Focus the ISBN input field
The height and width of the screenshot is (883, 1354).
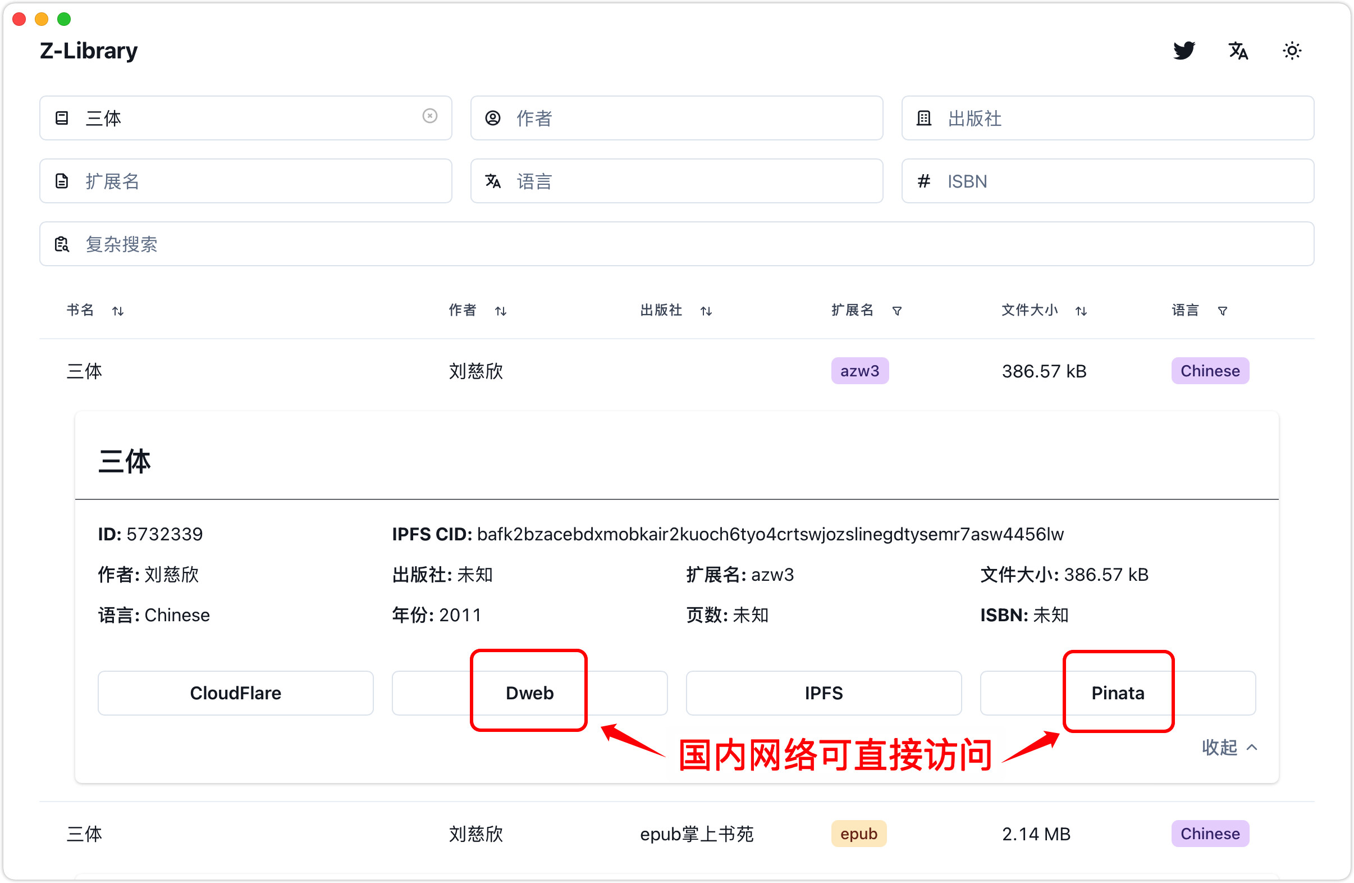coord(1108,181)
